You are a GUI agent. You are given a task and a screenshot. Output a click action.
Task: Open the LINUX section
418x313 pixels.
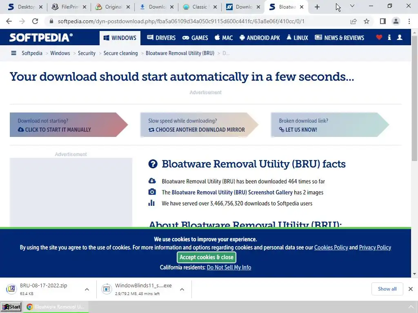pos(297,38)
